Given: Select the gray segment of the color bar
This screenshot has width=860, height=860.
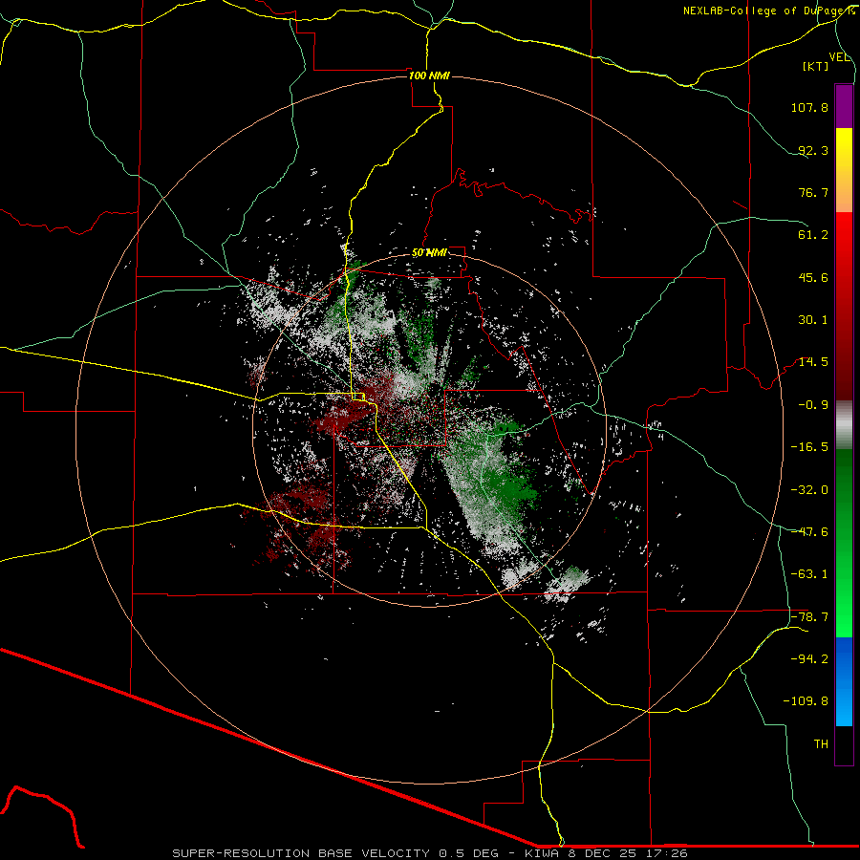Looking at the screenshot, I should coord(844,424).
